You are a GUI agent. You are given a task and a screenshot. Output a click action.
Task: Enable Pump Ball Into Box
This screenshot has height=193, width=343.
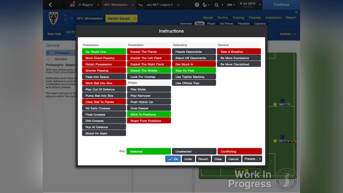[x=104, y=95]
